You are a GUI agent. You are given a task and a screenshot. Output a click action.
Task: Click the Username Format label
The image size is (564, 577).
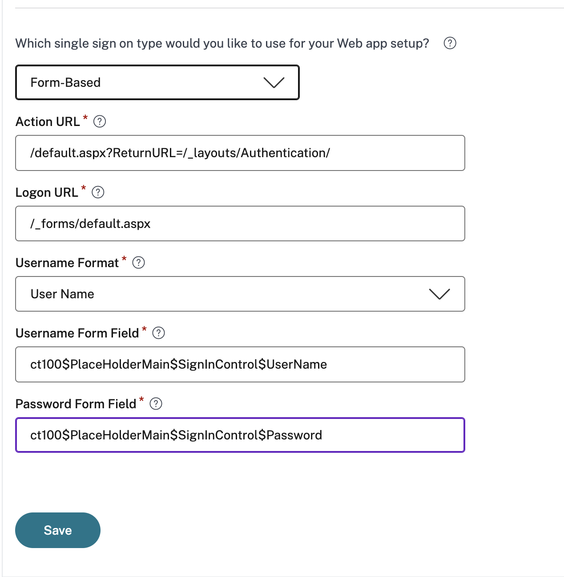(67, 263)
